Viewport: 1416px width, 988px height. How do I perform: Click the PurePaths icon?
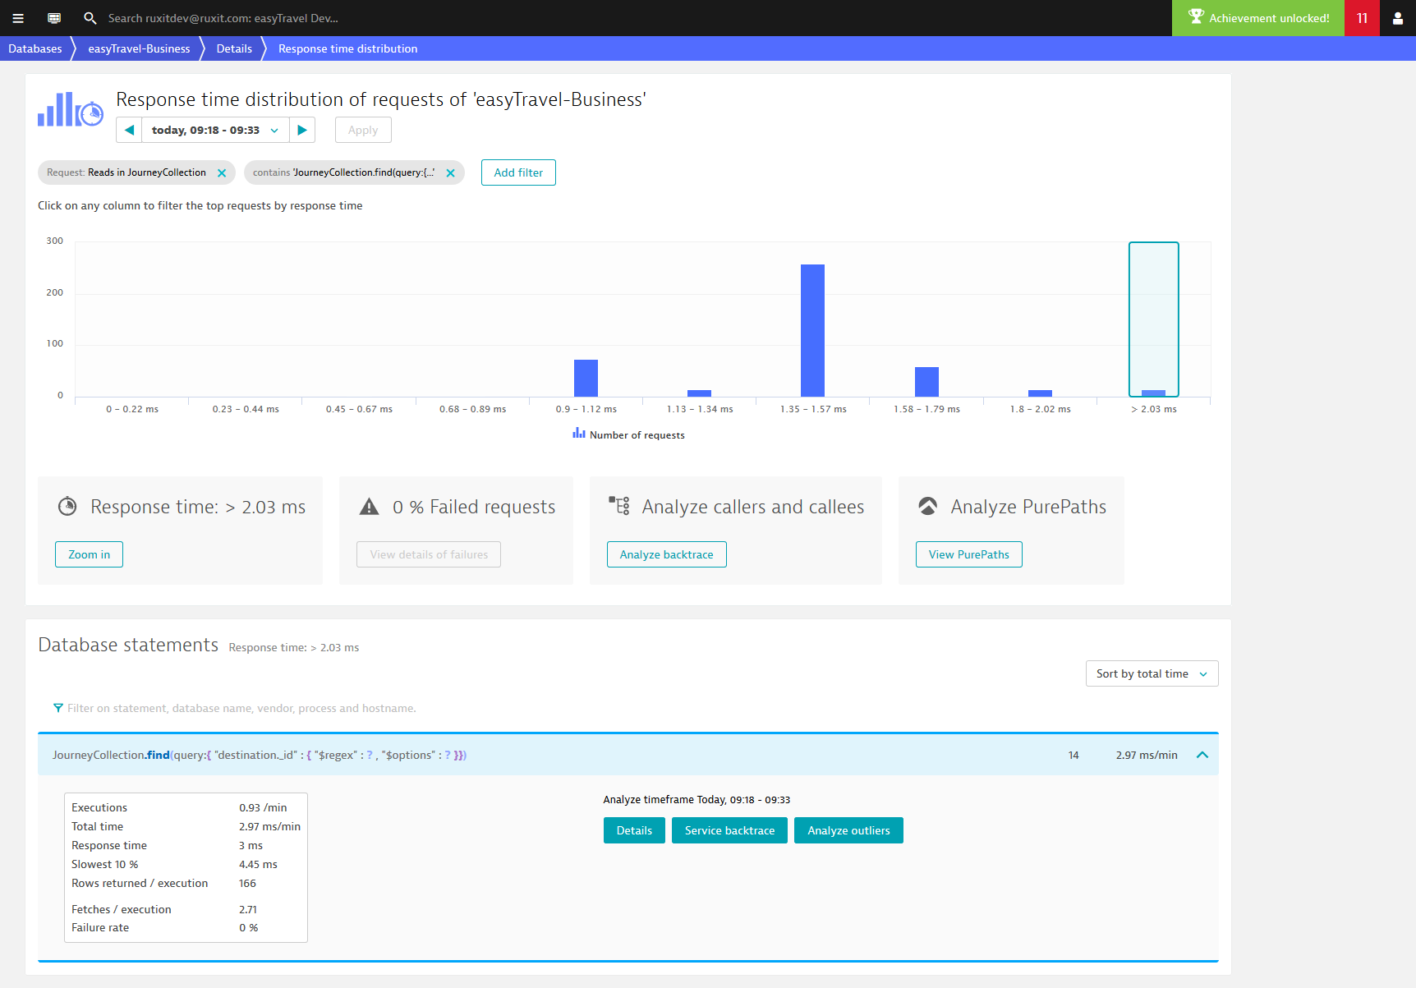click(x=927, y=506)
